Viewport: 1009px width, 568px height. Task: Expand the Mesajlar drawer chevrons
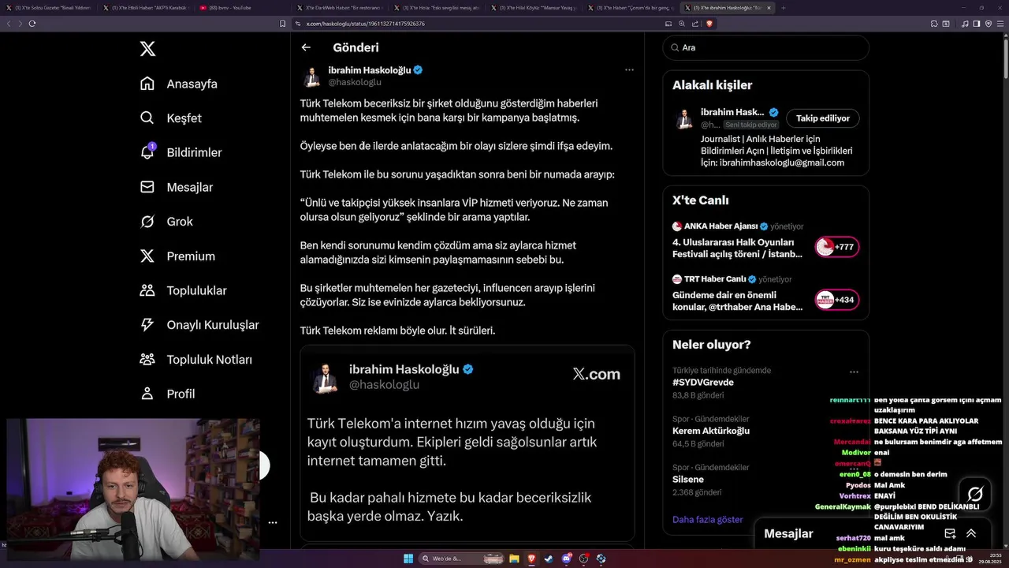971,533
